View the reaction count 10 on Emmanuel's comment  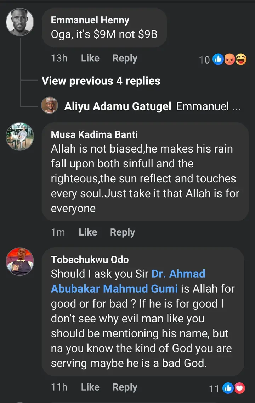(205, 60)
